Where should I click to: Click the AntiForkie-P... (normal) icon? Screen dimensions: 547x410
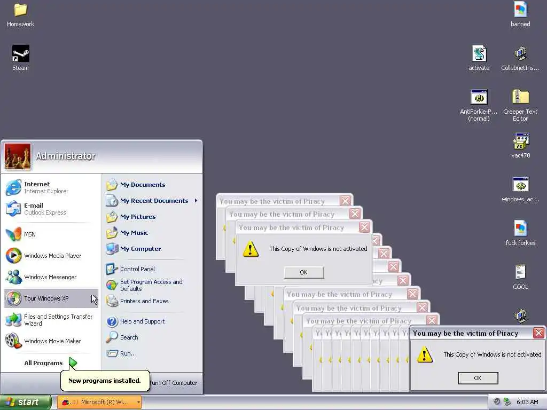[479, 105]
